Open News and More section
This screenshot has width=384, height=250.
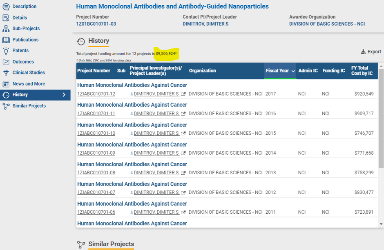pos(29,84)
